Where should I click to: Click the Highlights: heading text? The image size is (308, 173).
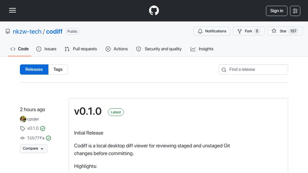[86, 166]
